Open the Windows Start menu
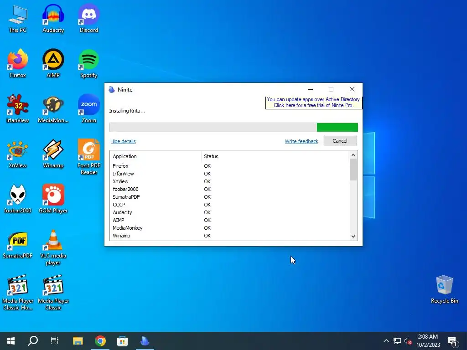Image resolution: width=467 pixels, height=350 pixels. (11, 341)
